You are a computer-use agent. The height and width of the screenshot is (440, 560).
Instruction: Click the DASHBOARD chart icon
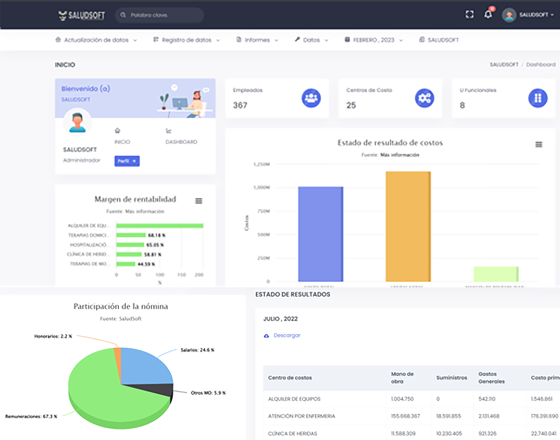168,131
